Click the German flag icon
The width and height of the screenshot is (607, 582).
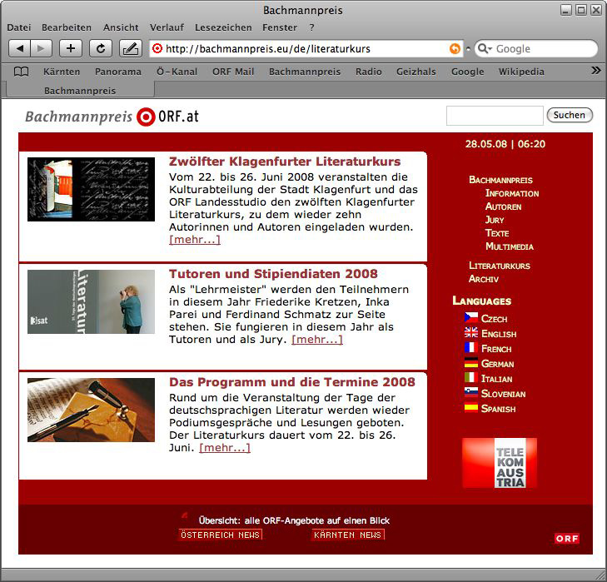point(471,363)
